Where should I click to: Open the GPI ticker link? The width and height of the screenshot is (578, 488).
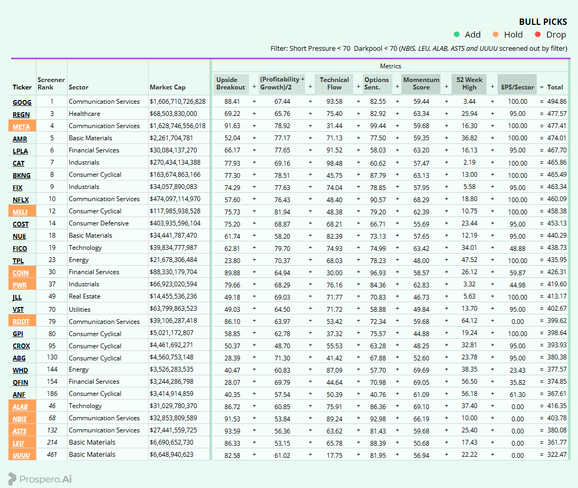pyautogui.click(x=17, y=333)
